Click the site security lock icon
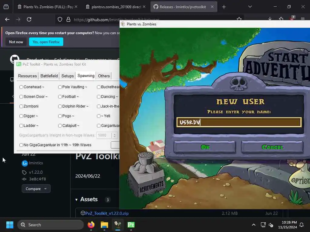The height and width of the screenshot is (232, 310). point(68,19)
